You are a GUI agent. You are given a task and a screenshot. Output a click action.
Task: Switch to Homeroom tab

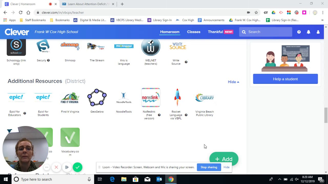pos(170,32)
